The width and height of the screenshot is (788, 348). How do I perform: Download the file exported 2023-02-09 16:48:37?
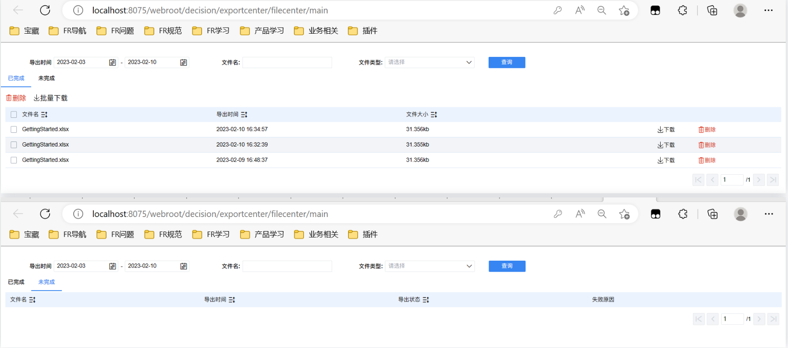coord(666,161)
